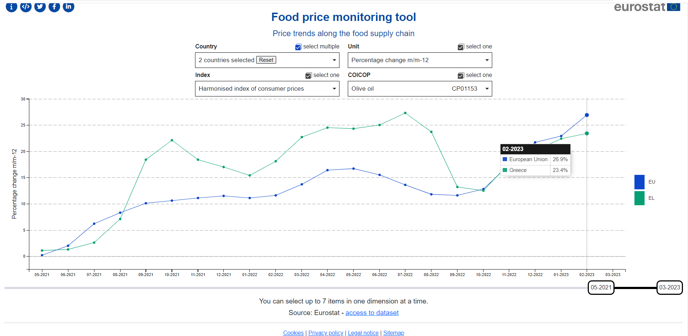This screenshot has width=688, height=336.
Task: Open the Olive oil COICOP dropdown
Action: [x=419, y=89]
